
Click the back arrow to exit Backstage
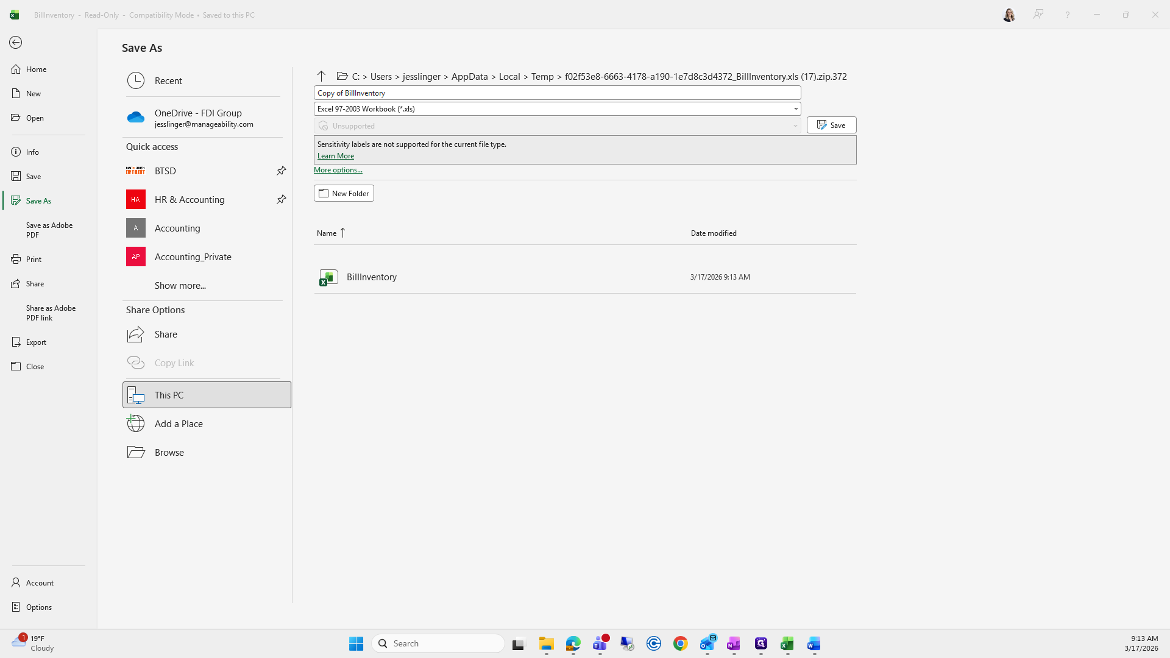(x=16, y=42)
